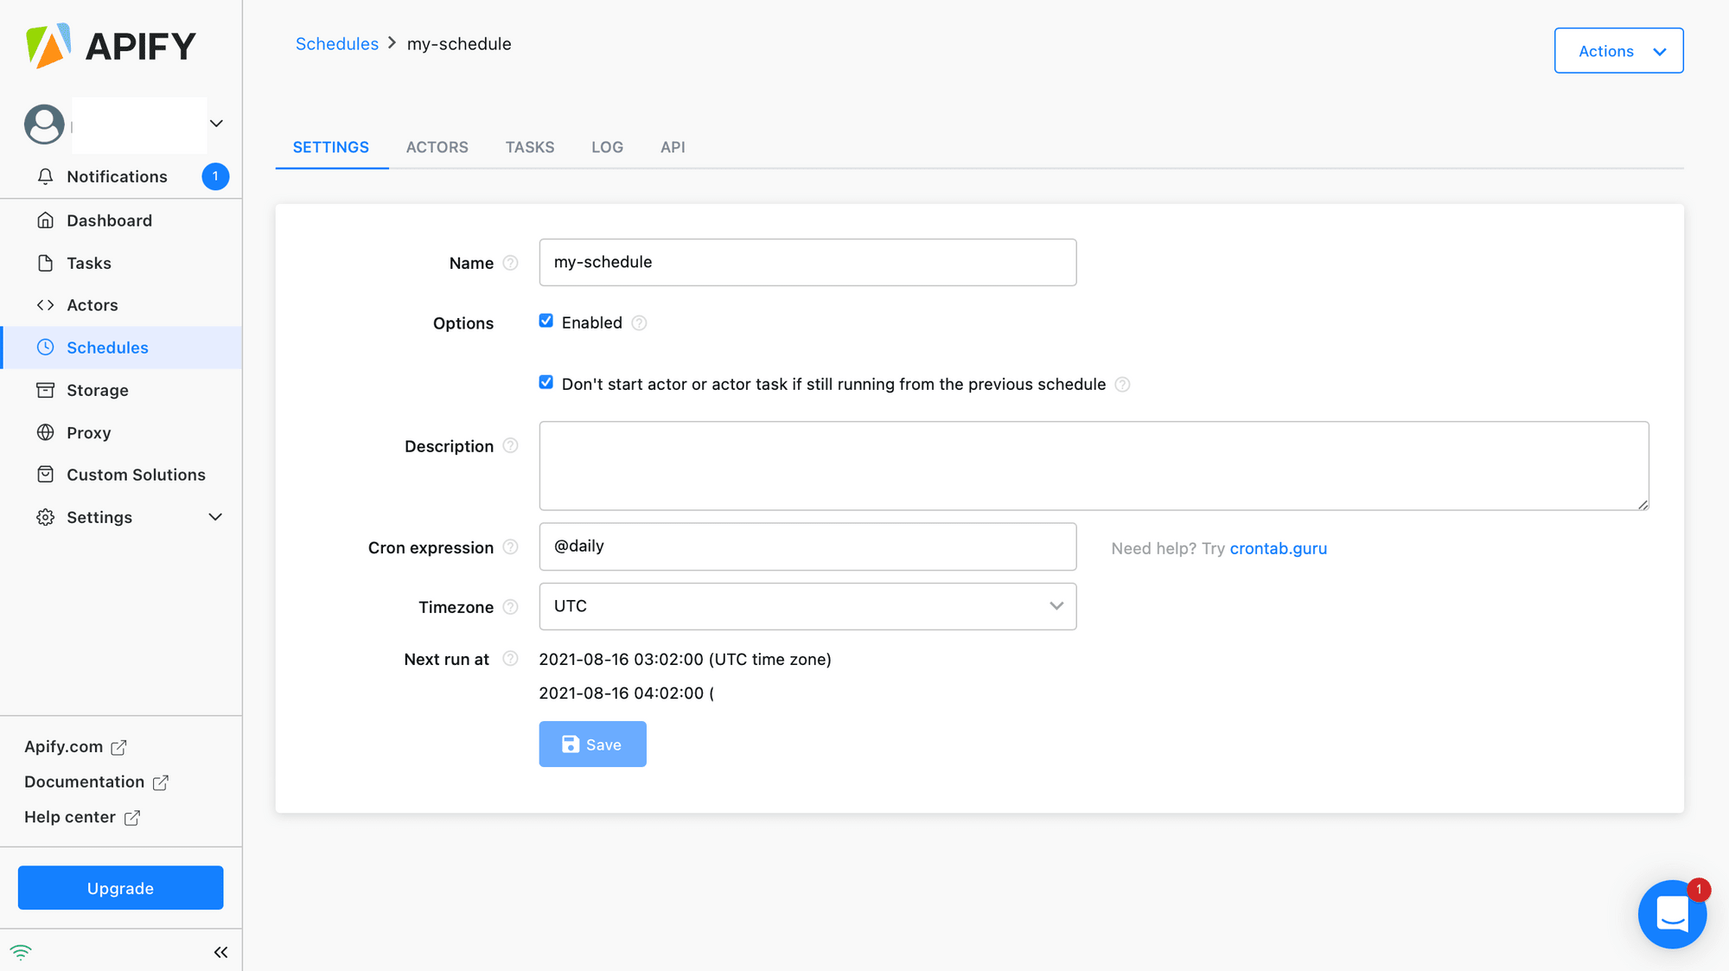Click the notifications count badge
1729x971 pixels.
point(215,176)
